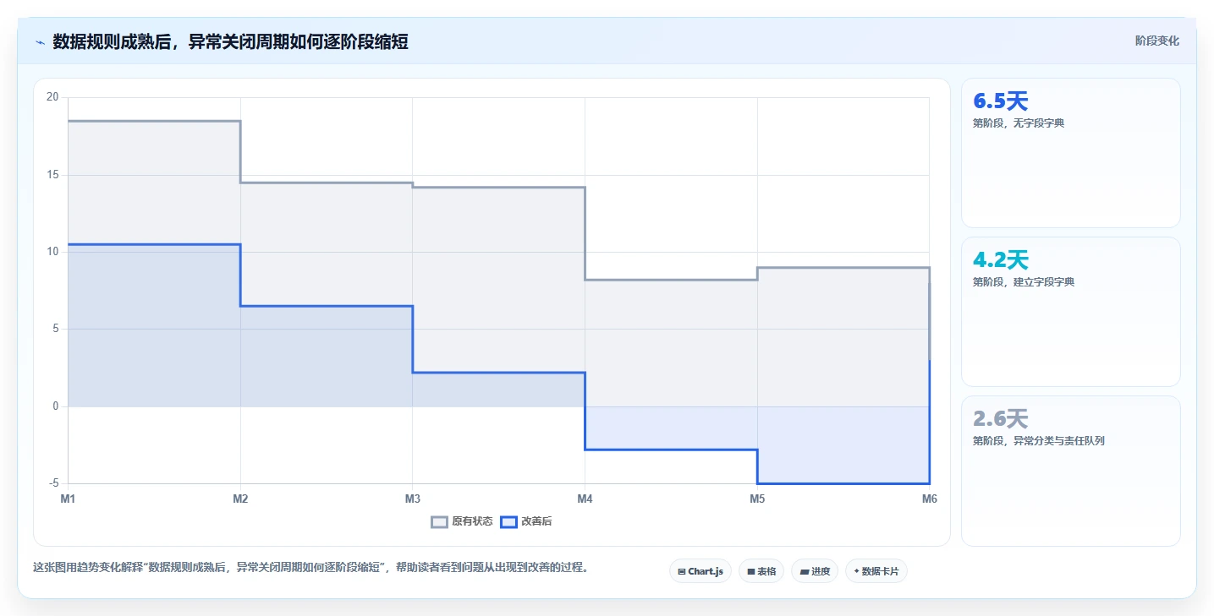The width and height of the screenshot is (1214, 616).
Task: Open the 6.5天 stat card
Action: point(1071,153)
